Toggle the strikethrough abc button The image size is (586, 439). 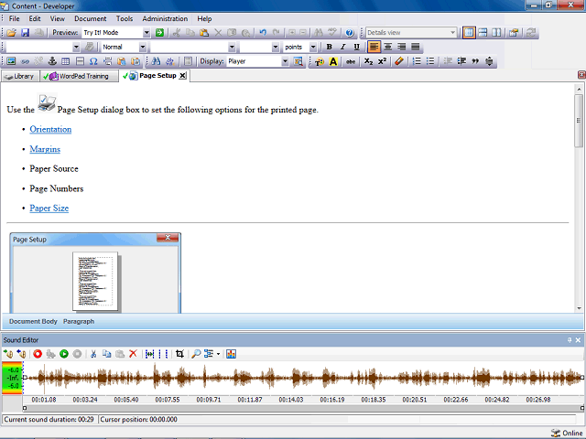click(x=350, y=61)
